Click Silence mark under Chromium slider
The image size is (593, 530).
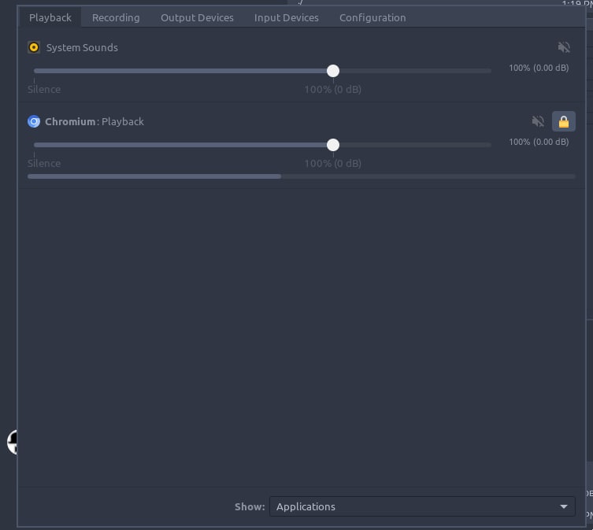[44, 164]
